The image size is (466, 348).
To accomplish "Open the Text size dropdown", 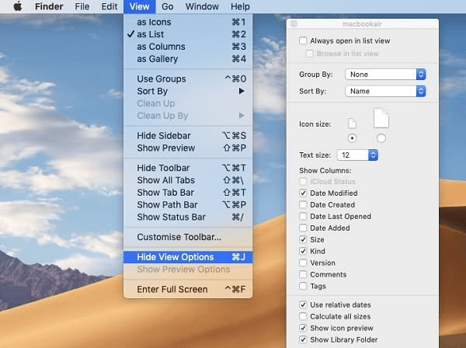I will pos(357,155).
